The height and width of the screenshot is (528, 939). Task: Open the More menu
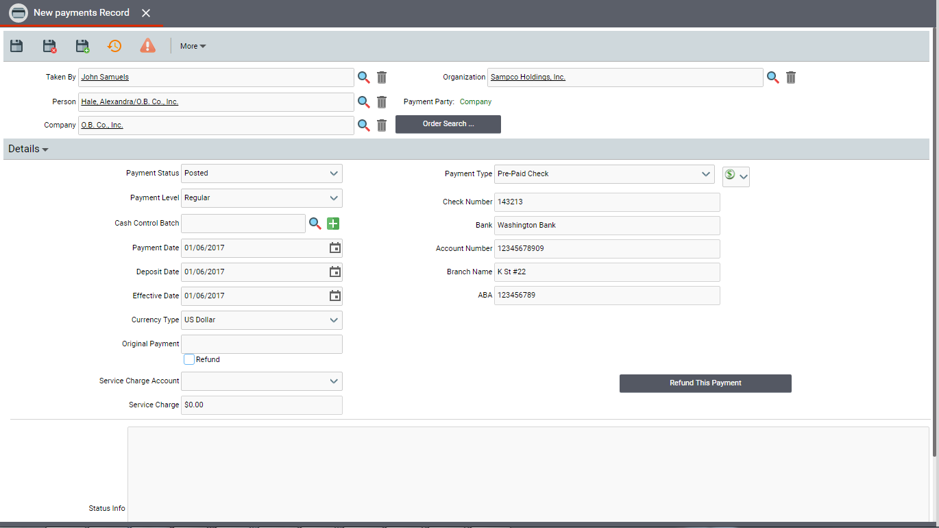pos(192,45)
